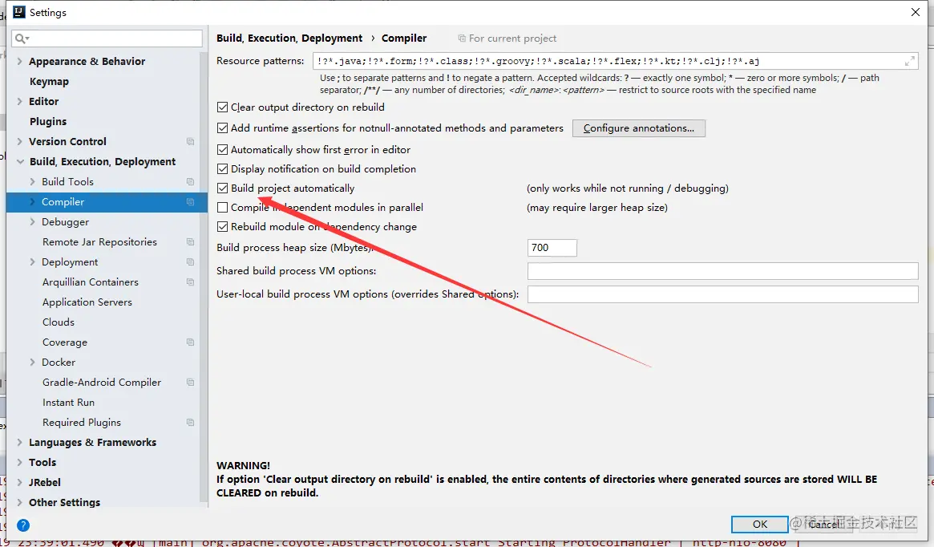Click the Resource patterns input field

point(615,61)
